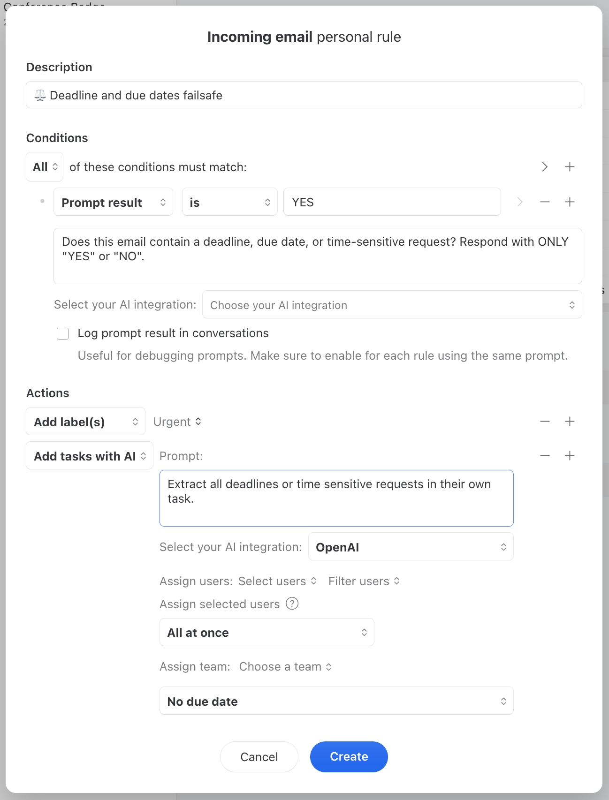Remove the Prompt result condition via minus icon
Screen dimensions: 609x800
click(x=545, y=202)
